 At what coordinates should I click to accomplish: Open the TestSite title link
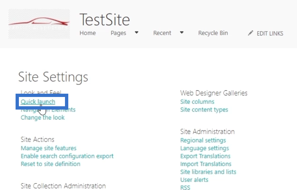coord(104,20)
